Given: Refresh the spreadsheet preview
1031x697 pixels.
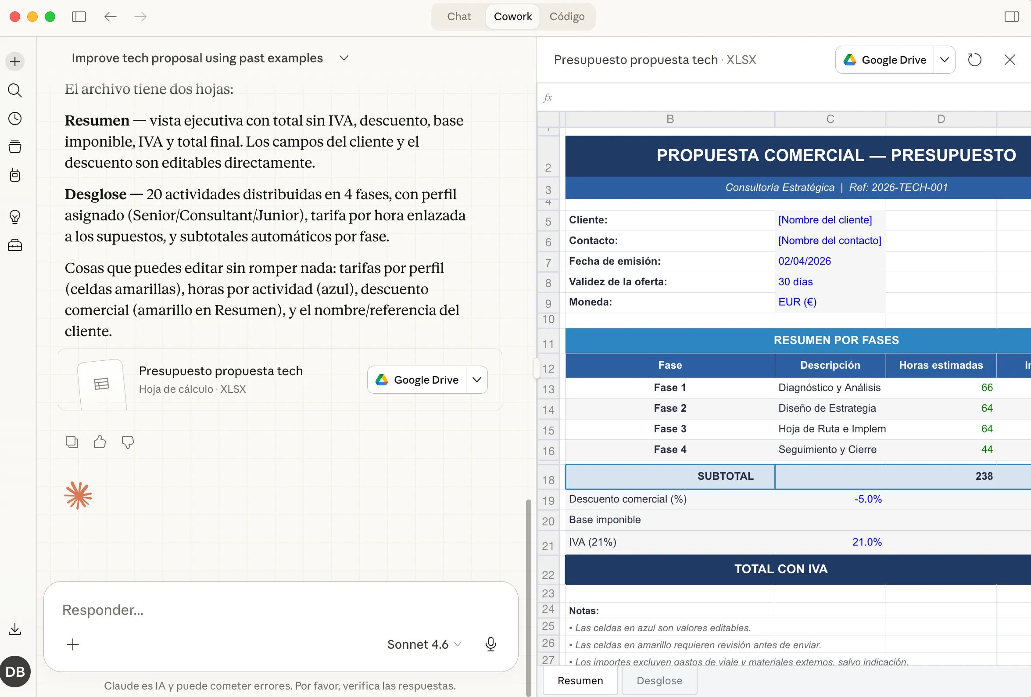Looking at the screenshot, I should (974, 60).
